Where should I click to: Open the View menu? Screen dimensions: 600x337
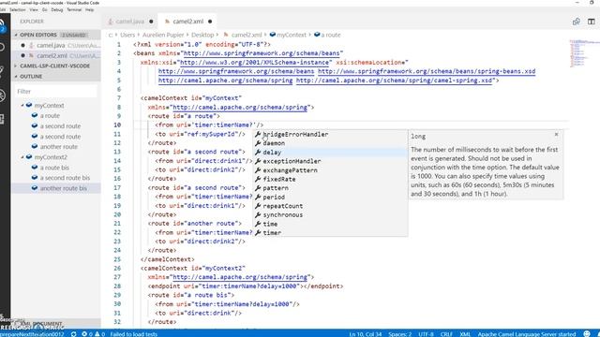tap(34, 9)
